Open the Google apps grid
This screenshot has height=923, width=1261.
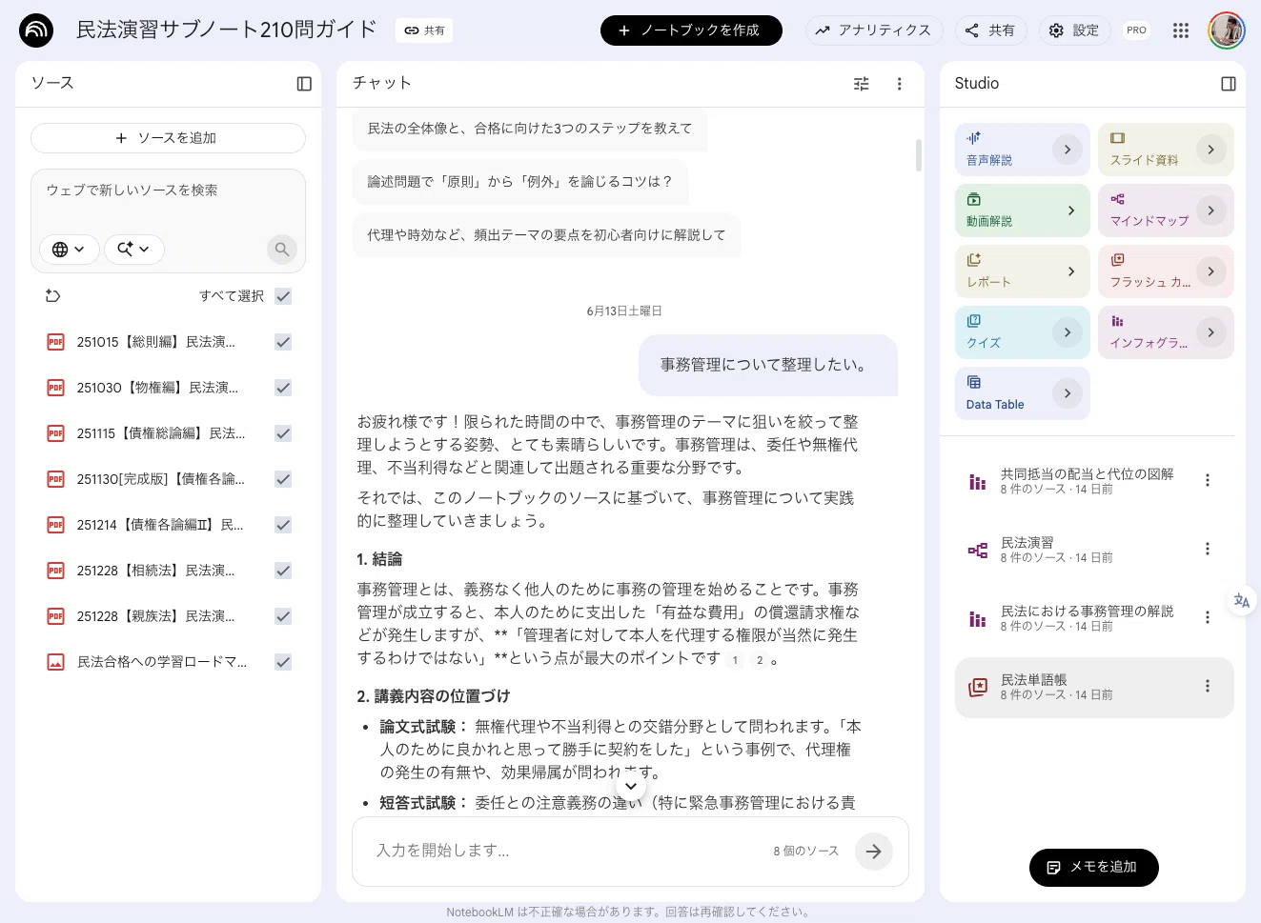click(x=1181, y=30)
